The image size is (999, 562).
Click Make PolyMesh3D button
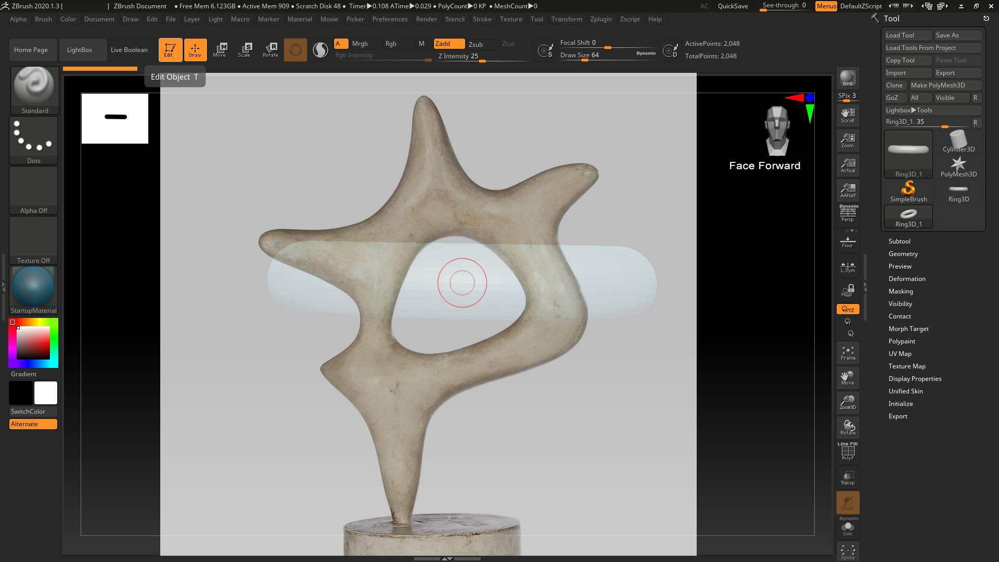(x=945, y=85)
